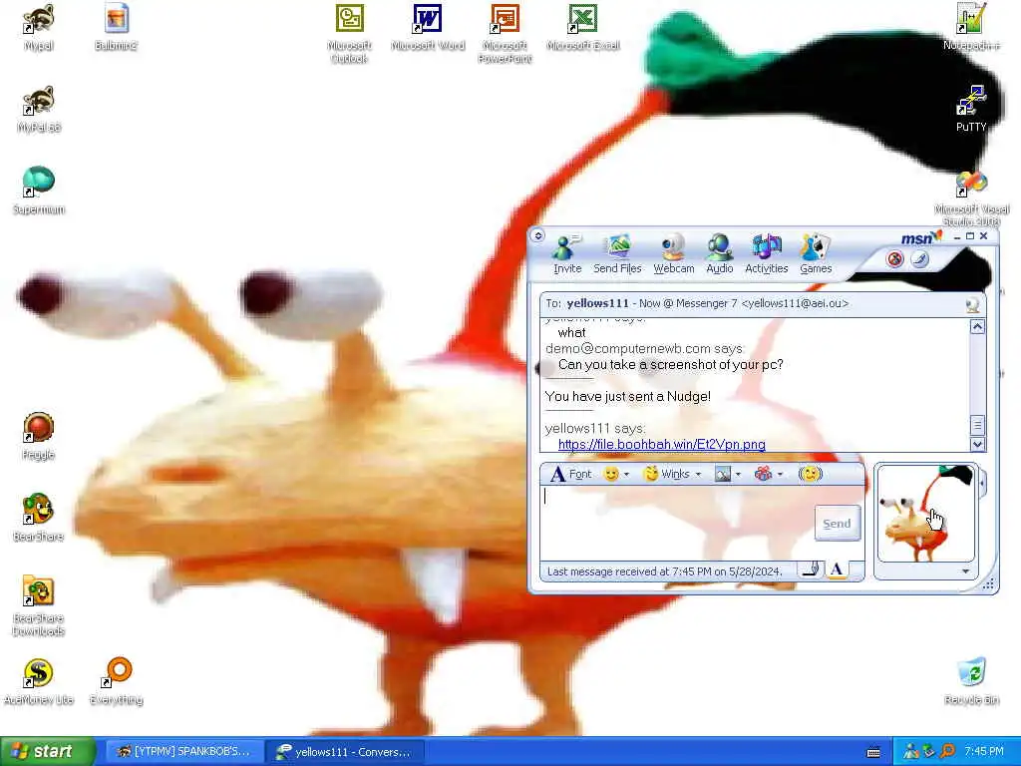1021x766 pixels.
Task: Open the Games icon
Action: pyautogui.click(x=816, y=254)
